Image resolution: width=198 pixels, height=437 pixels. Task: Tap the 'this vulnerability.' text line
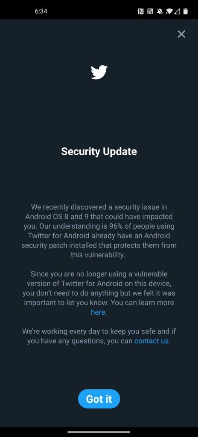98,255
